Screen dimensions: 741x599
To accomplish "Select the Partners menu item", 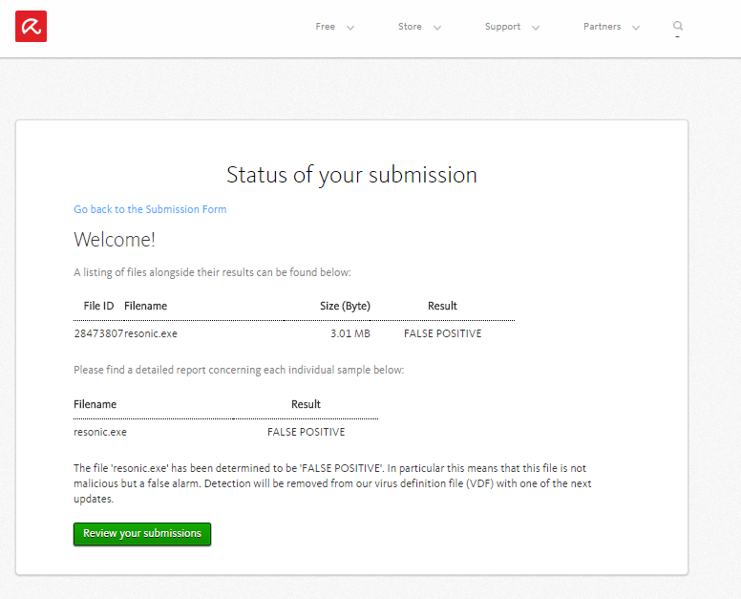I will [602, 27].
